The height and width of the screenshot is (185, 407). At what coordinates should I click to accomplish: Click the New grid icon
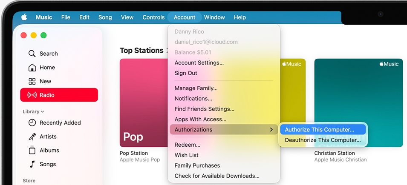(32, 81)
